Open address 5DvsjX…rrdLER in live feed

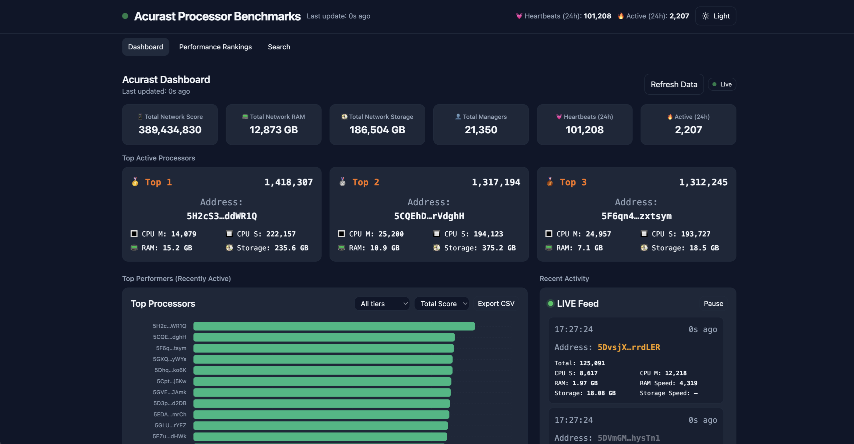(629, 347)
